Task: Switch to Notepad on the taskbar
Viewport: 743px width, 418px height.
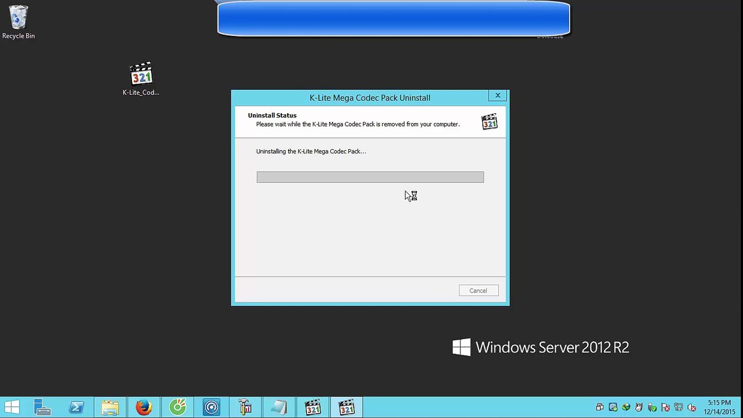Action: tap(278, 408)
